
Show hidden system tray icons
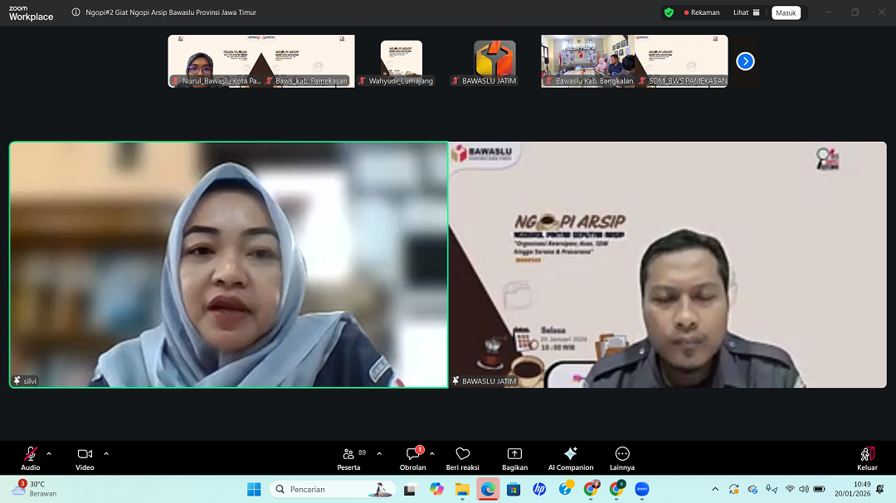pyautogui.click(x=715, y=489)
